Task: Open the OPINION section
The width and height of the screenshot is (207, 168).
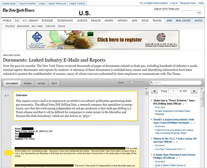Action: click(x=122, y=21)
